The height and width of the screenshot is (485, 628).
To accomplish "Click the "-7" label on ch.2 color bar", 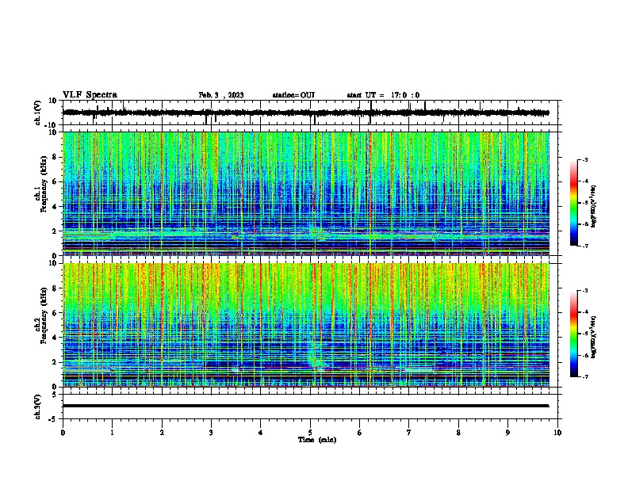I will click(584, 377).
